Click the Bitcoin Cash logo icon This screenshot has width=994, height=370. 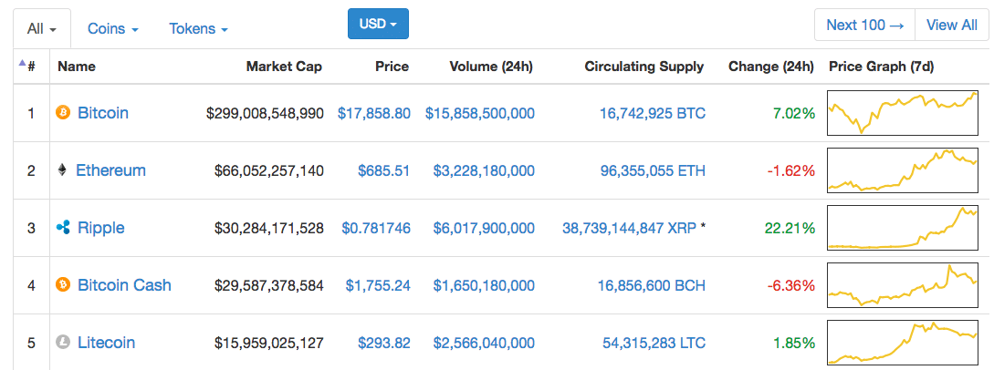click(x=63, y=284)
